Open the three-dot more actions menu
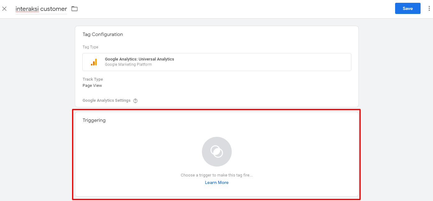This screenshot has width=433, height=201. pyautogui.click(x=429, y=9)
